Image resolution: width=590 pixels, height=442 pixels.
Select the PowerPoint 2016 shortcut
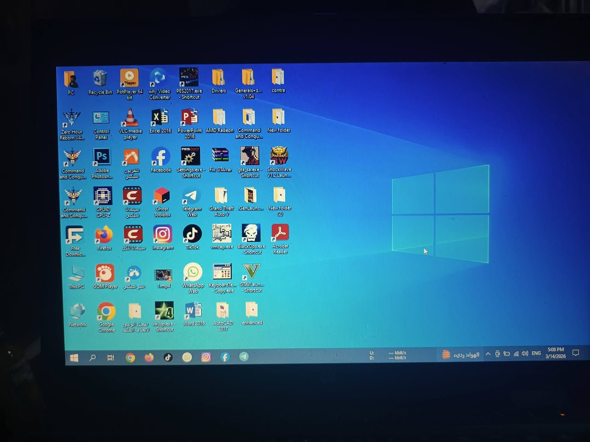(x=189, y=118)
